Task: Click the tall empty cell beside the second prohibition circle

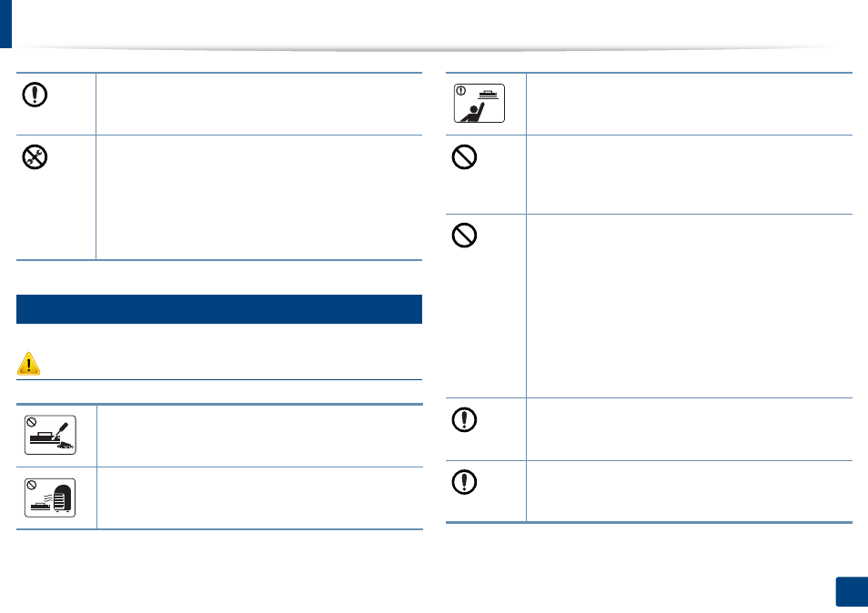Action: [689, 306]
